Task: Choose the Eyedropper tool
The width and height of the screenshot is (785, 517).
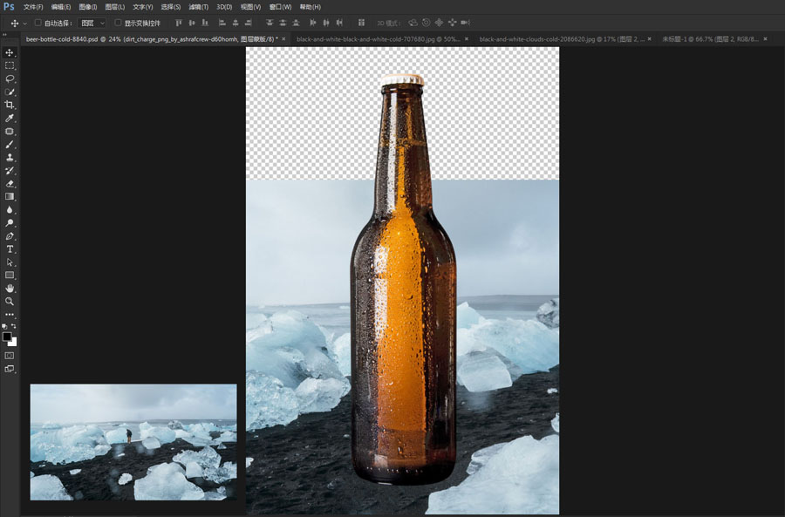Action: (10, 118)
